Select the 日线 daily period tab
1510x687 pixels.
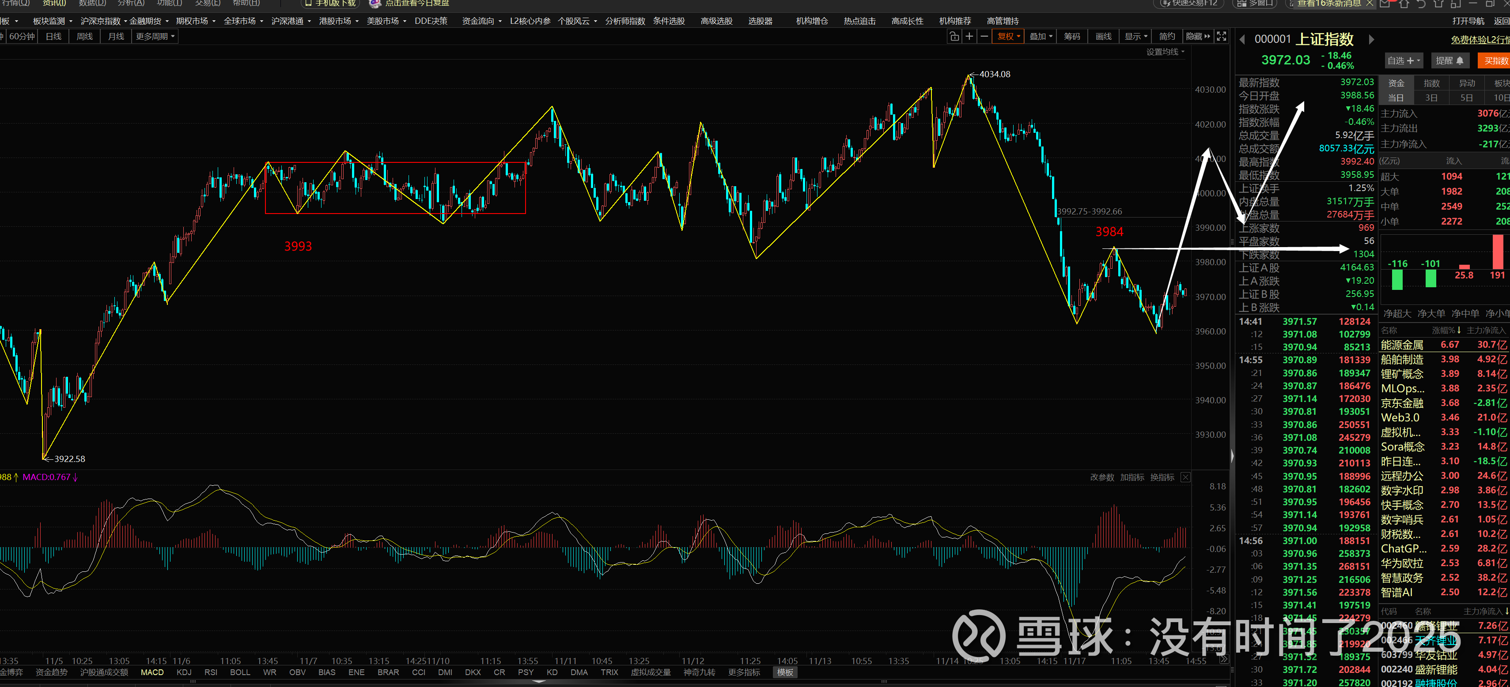coord(53,36)
